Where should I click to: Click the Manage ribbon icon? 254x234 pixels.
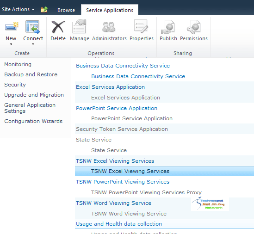[79, 26]
